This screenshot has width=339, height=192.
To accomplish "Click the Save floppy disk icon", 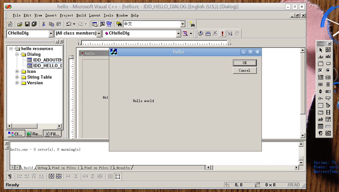I will point(27,24).
